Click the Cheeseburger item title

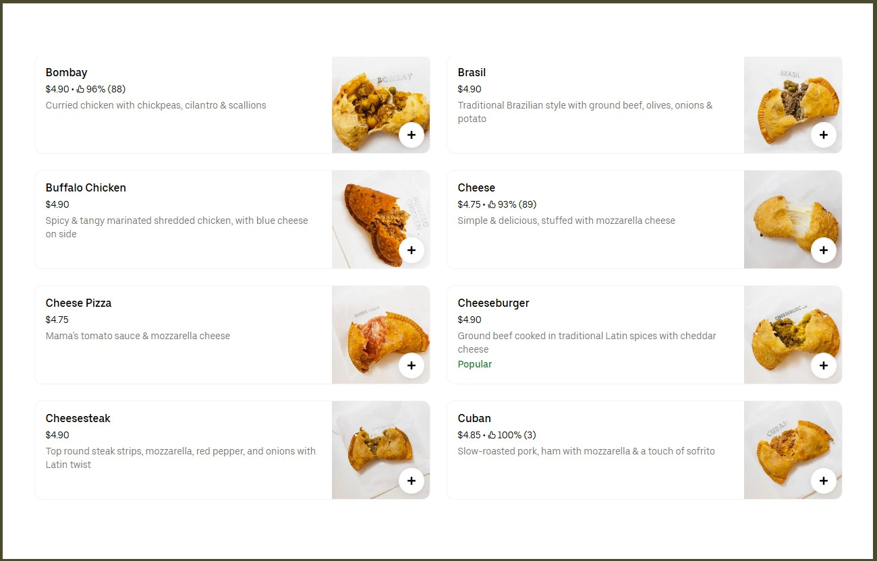[x=493, y=303]
